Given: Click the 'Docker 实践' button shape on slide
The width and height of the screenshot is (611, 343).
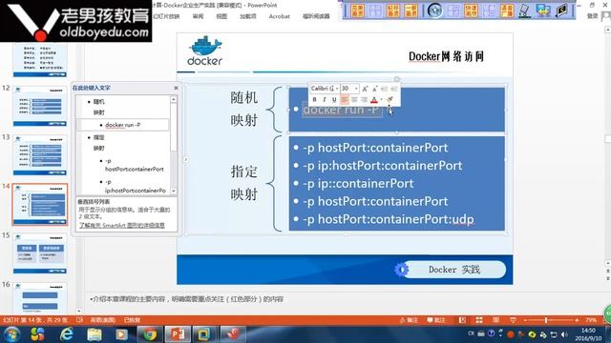Looking at the screenshot, I should 453,270.
